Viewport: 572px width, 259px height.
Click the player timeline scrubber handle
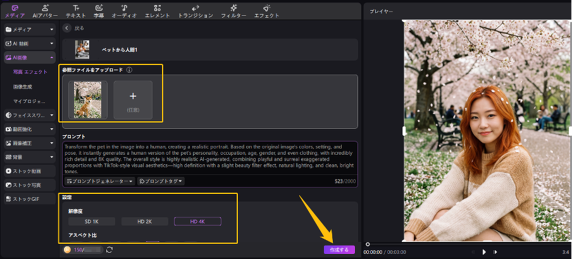pyautogui.click(x=368, y=243)
